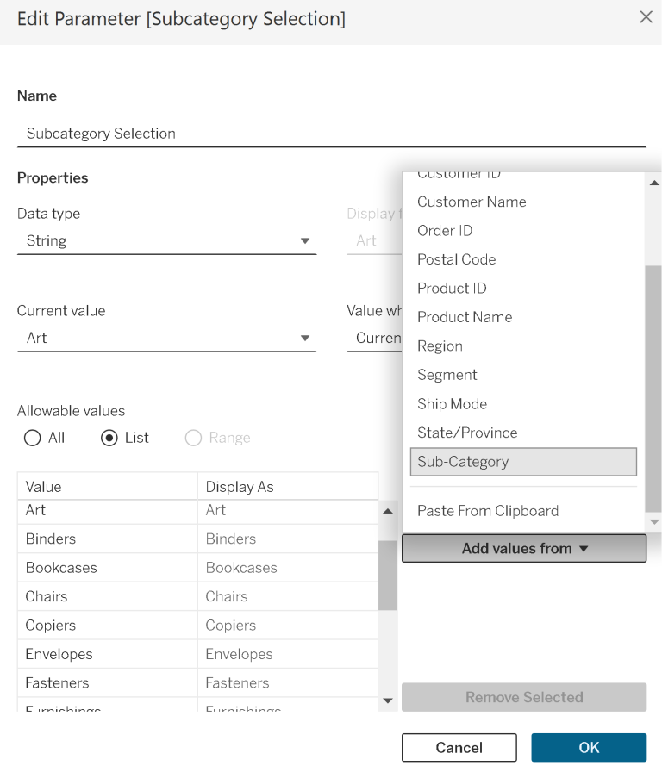
Task: Click the Cancel button
Action: tap(459, 747)
